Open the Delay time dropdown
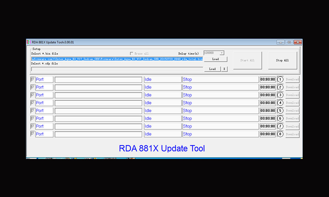The image size is (329, 197). click(222, 53)
